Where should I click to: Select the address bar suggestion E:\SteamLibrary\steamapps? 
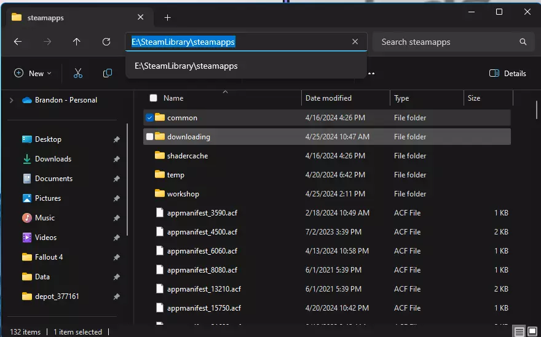coord(186,66)
